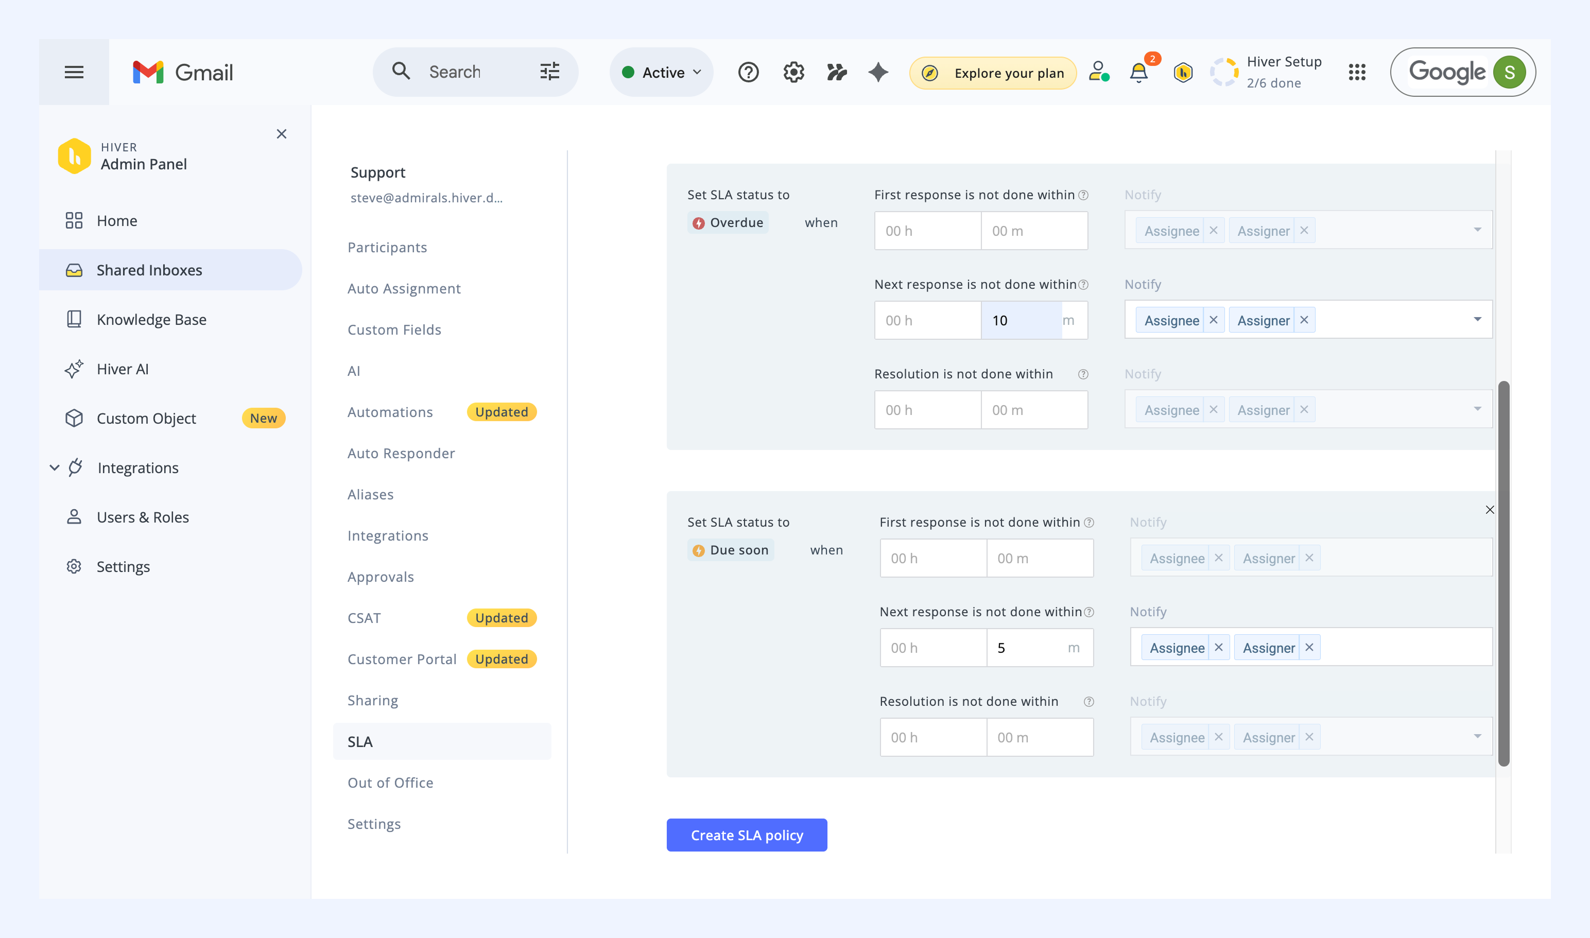
Task: Open the Google apps grid
Action: pos(1357,72)
